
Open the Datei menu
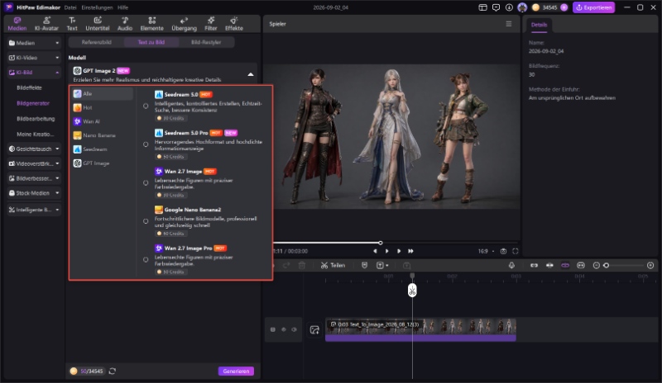point(70,7)
